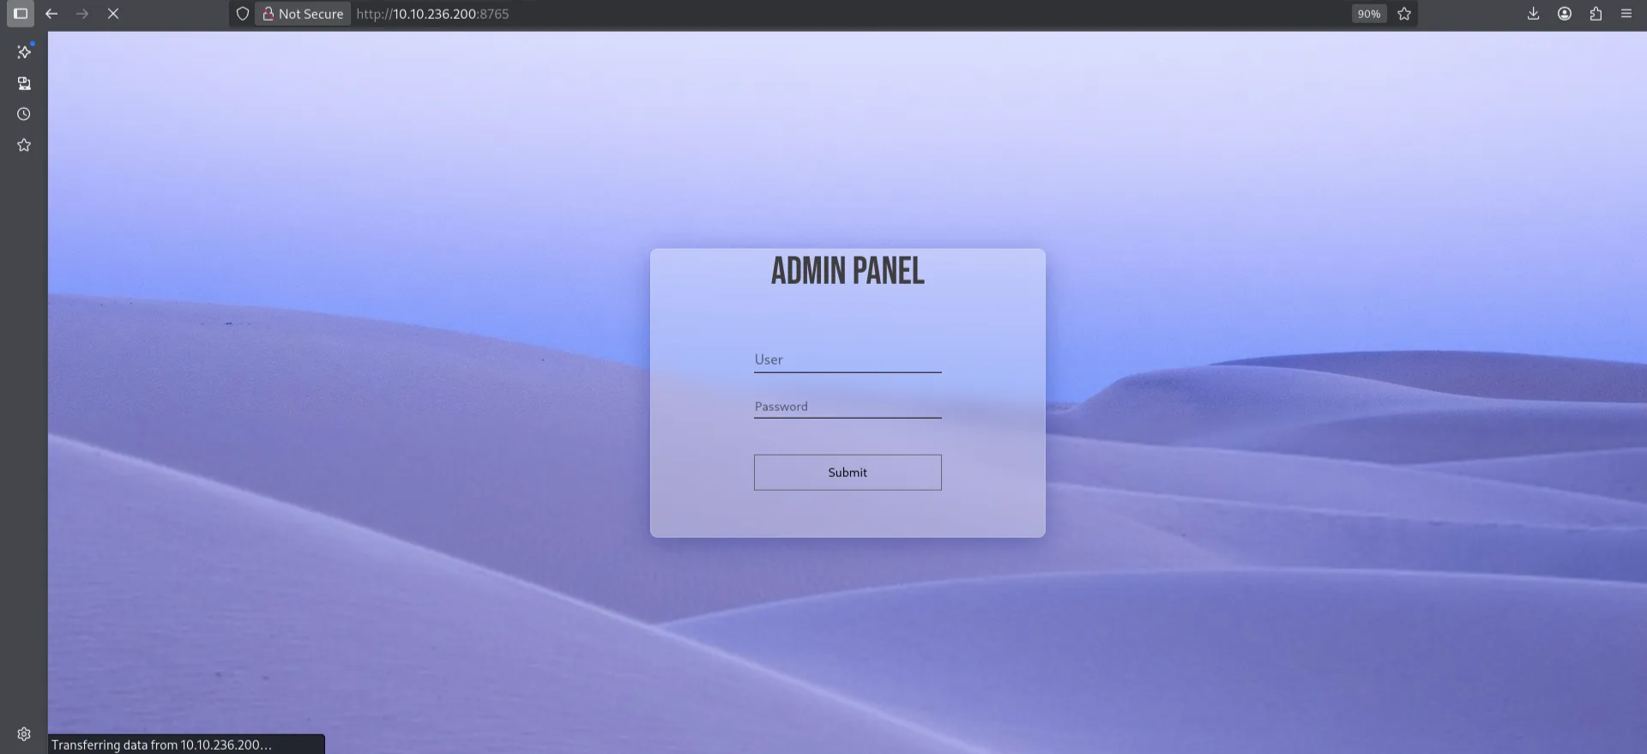Click the ADMIN PANEL heading text
Viewport: 1647px width, 754px height.
[x=848, y=271]
